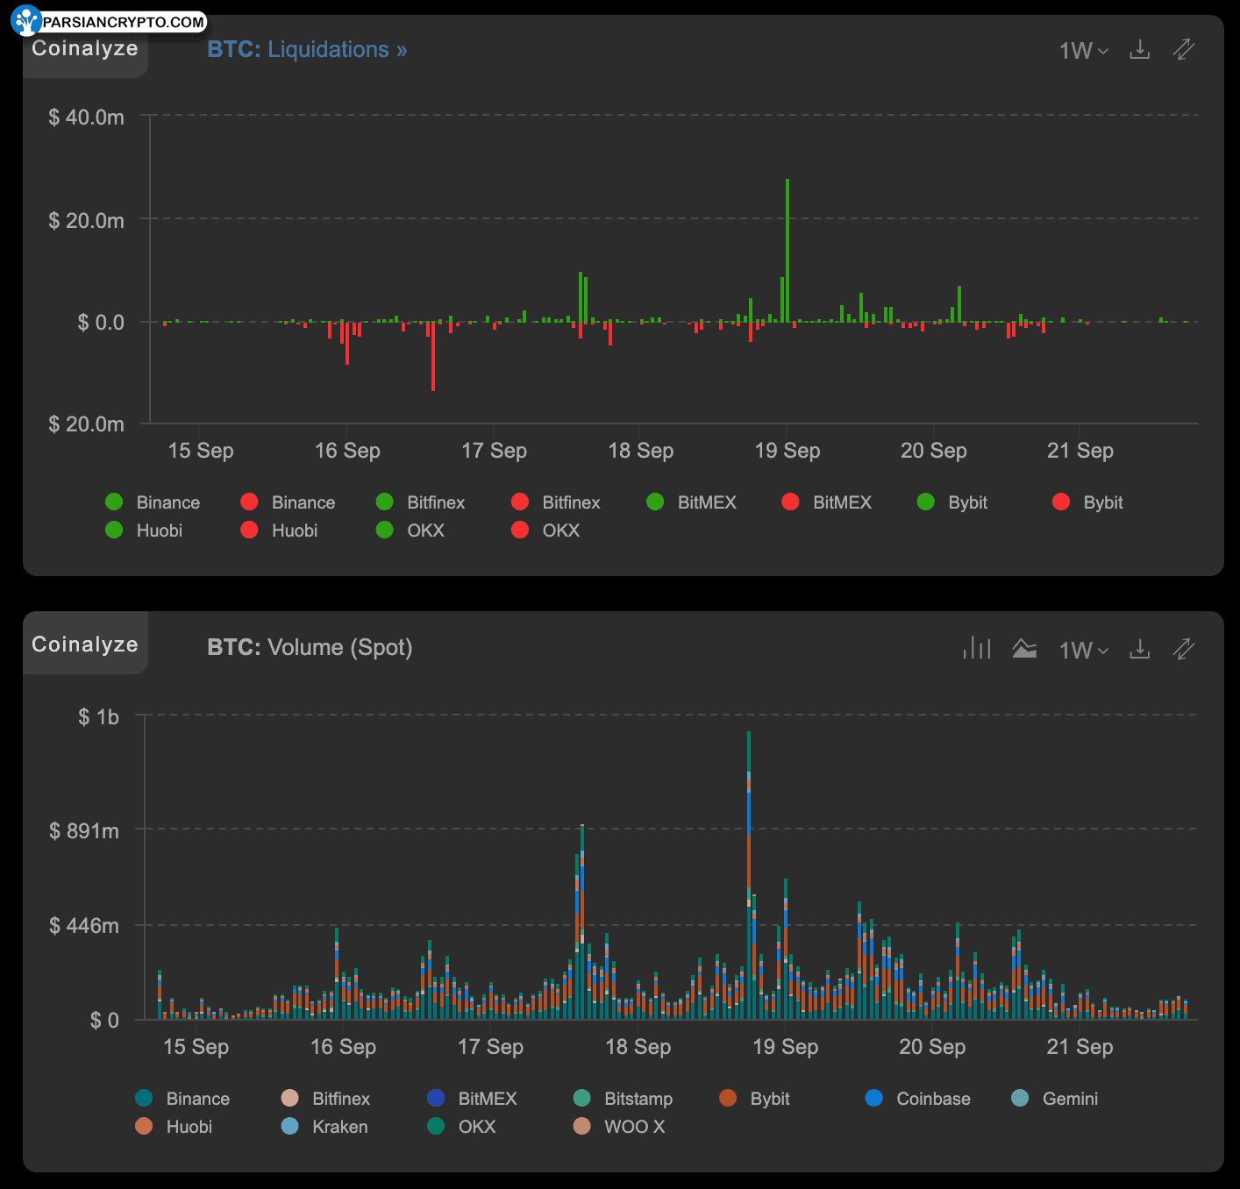The width and height of the screenshot is (1240, 1189).
Task: Click the "$ 891m" axis label on Volume chart
Action: pos(84,830)
